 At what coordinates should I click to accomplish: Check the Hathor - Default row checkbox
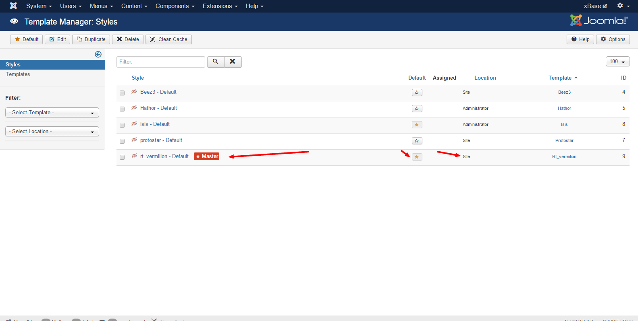tap(122, 109)
